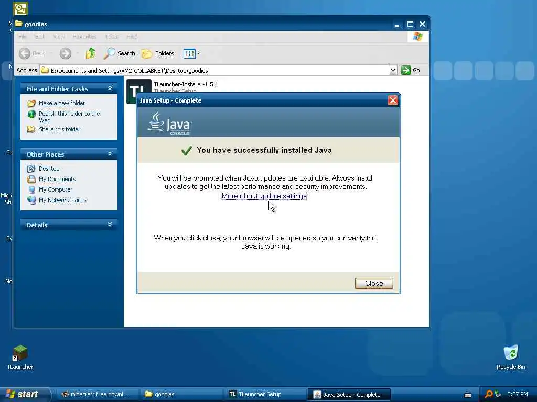Click Publish this folder to the Web
This screenshot has width=537, height=402.
tap(69, 117)
